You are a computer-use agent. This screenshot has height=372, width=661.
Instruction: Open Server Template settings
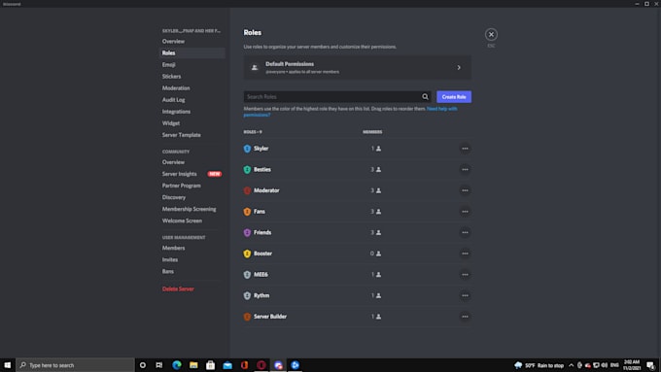click(x=181, y=135)
